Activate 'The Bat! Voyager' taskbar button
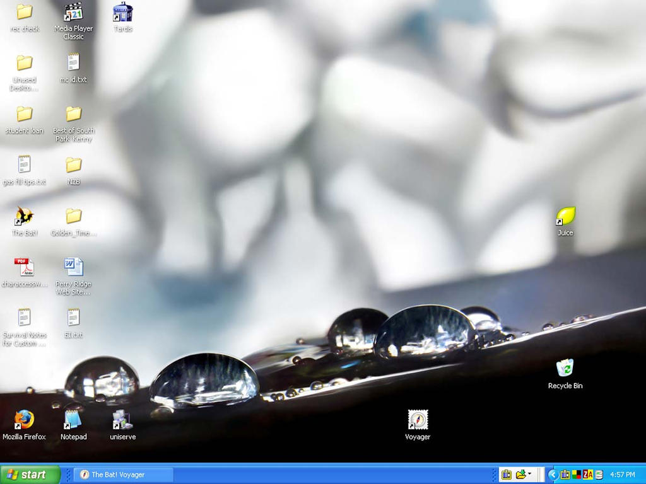 (x=124, y=475)
